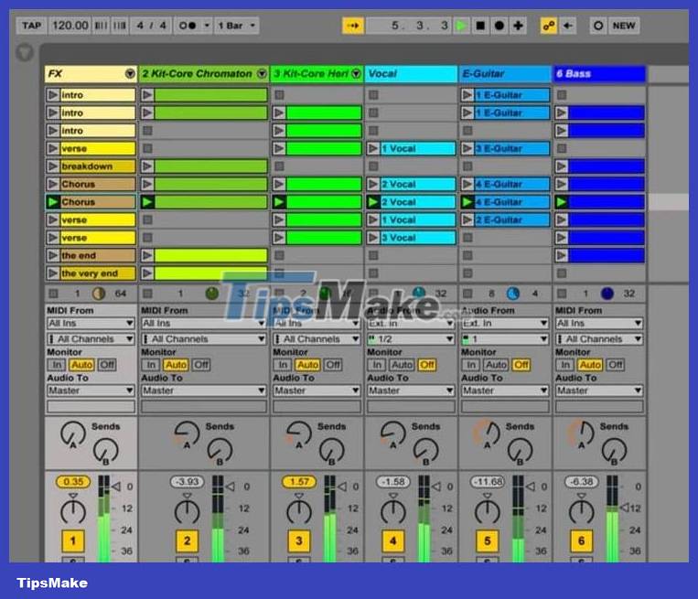Image resolution: width=698 pixels, height=599 pixels.
Task: Click the 4 / 4 time signature
Action: tap(151, 26)
